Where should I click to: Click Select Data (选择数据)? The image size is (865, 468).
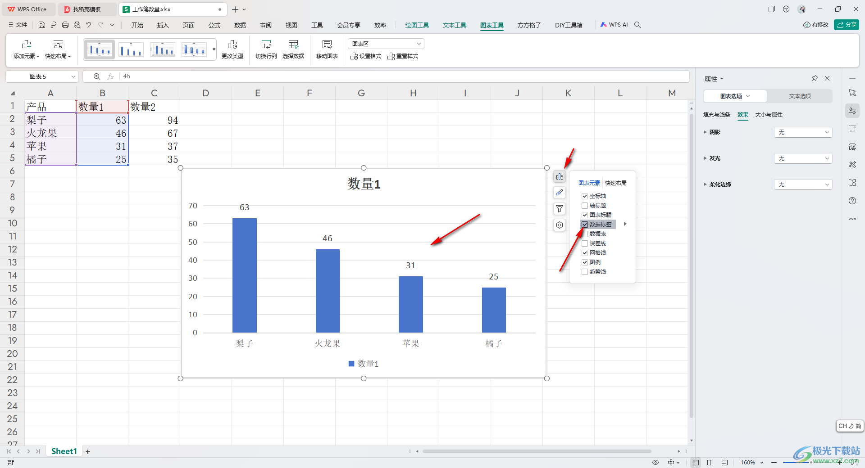[293, 49]
